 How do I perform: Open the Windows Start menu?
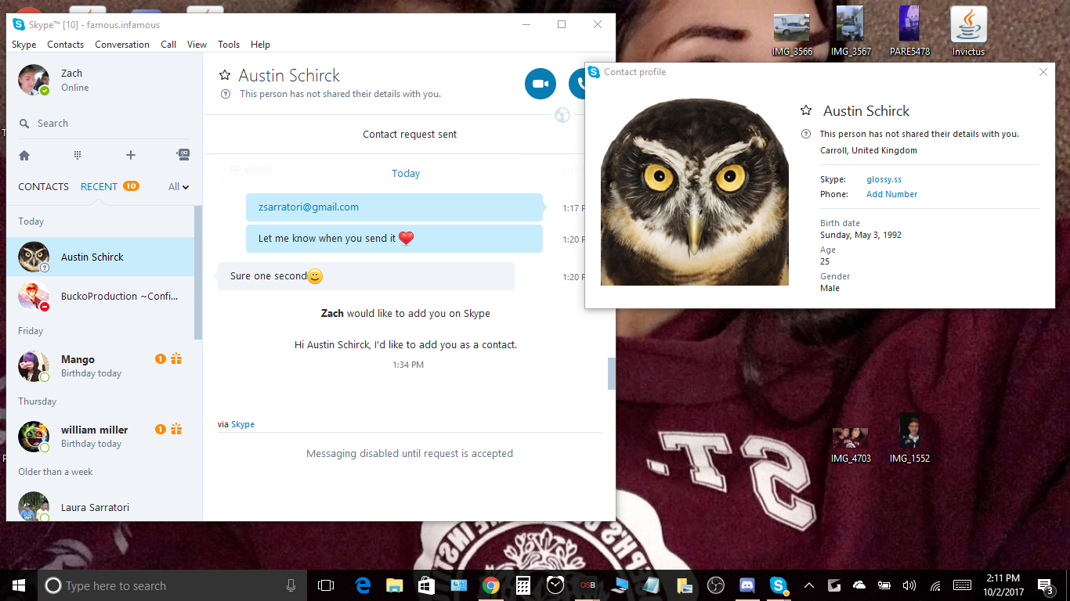[x=19, y=585]
